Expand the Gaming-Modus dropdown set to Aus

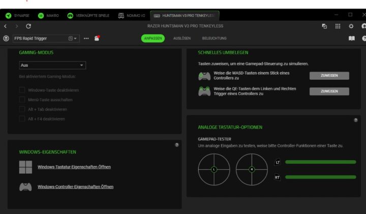(x=52, y=65)
